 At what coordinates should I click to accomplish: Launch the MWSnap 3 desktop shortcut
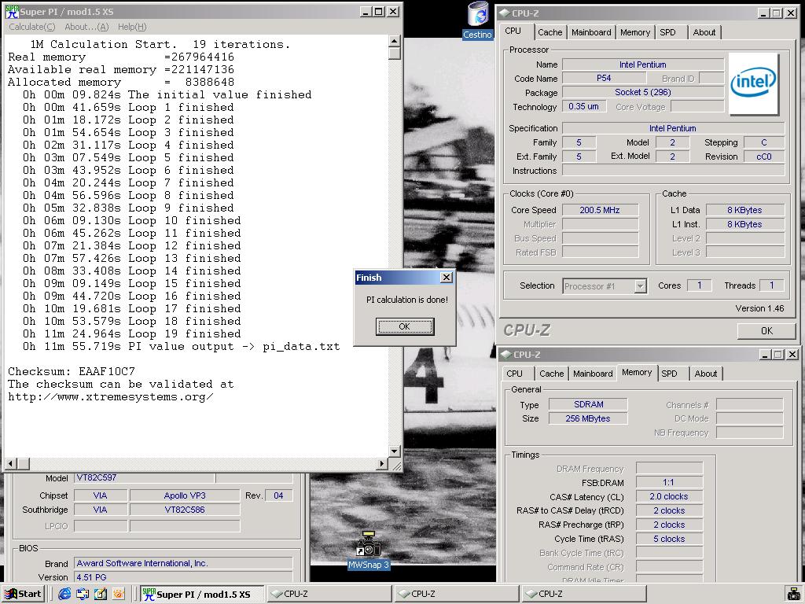pos(369,551)
